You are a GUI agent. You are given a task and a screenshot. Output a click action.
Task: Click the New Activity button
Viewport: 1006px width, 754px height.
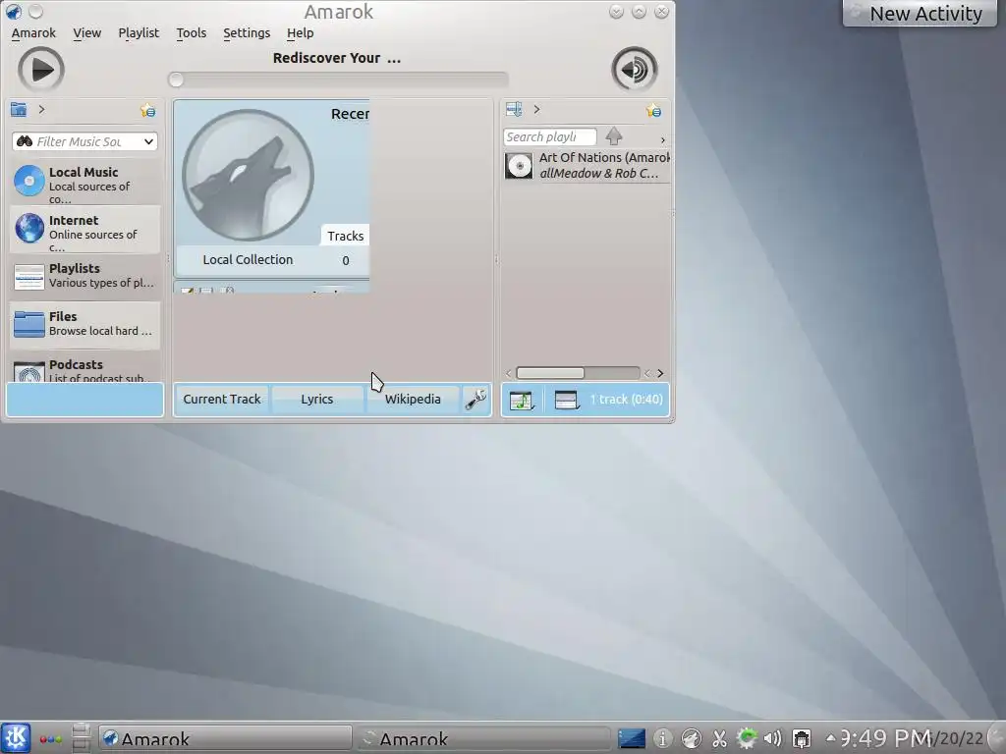point(920,14)
